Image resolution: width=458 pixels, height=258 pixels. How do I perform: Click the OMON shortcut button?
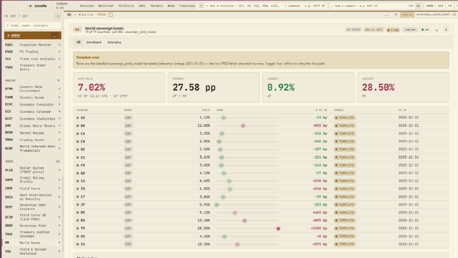[430, 6]
